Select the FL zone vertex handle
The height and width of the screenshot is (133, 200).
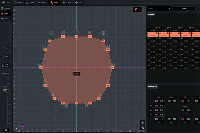50,41
